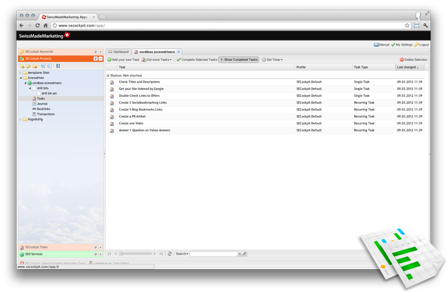Sort by the Task column header
This screenshot has height=292, width=447.
[x=206, y=67]
